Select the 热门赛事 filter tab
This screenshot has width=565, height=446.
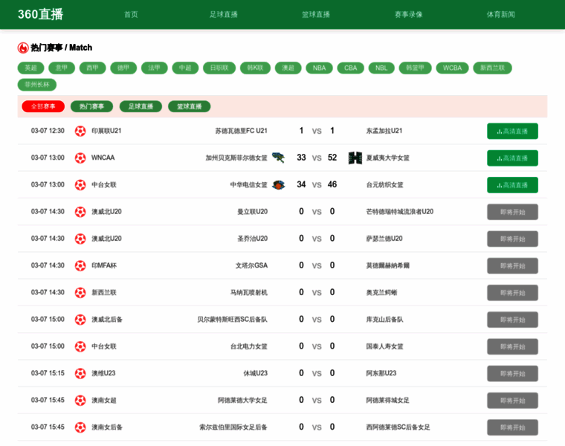coord(91,106)
